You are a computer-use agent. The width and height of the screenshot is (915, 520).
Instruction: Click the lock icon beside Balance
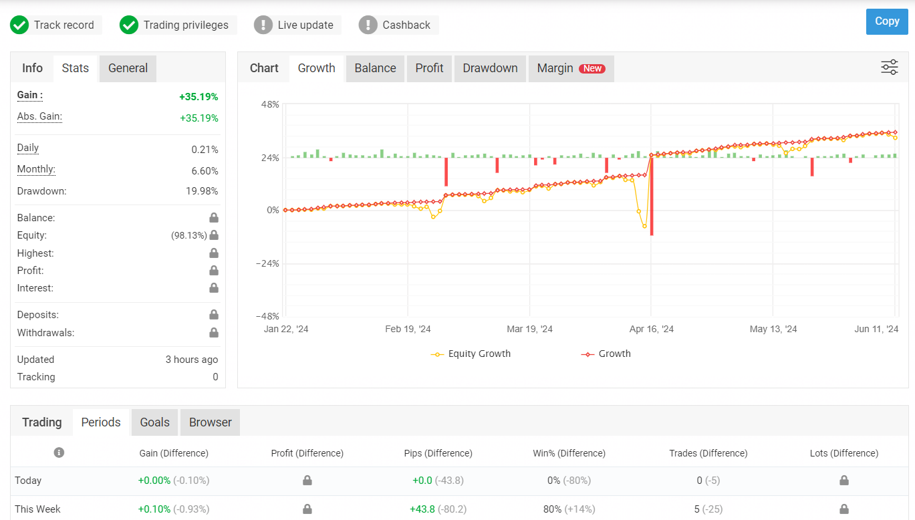click(214, 218)
